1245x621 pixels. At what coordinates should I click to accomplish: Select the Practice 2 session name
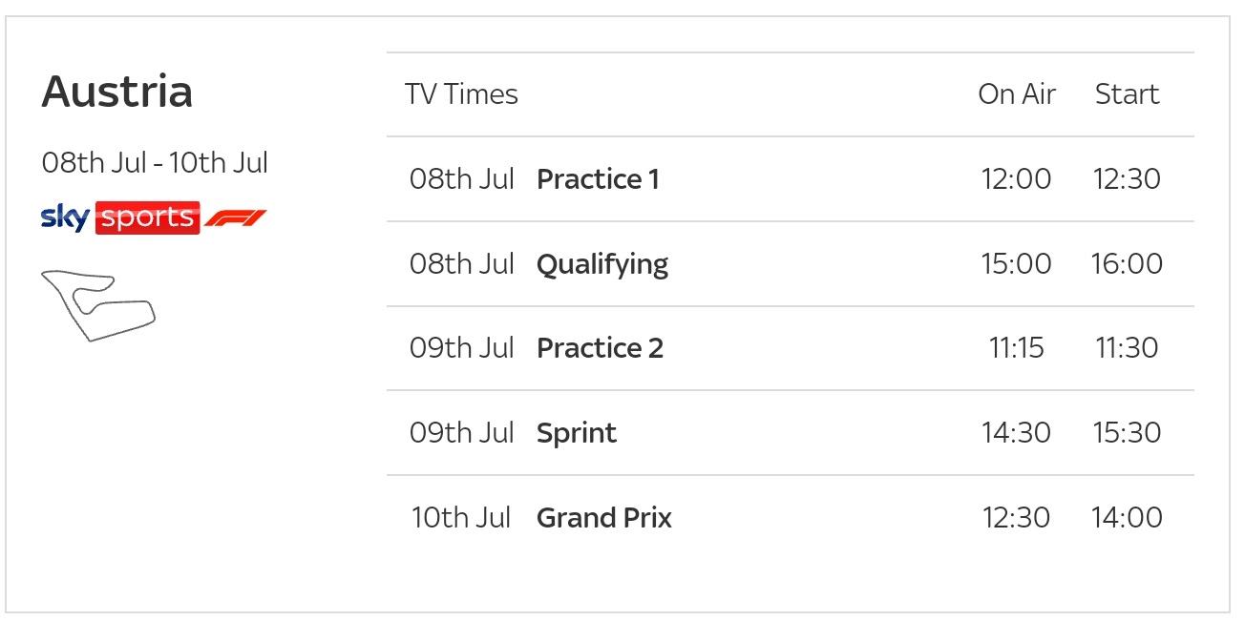(x=600, y=348)
